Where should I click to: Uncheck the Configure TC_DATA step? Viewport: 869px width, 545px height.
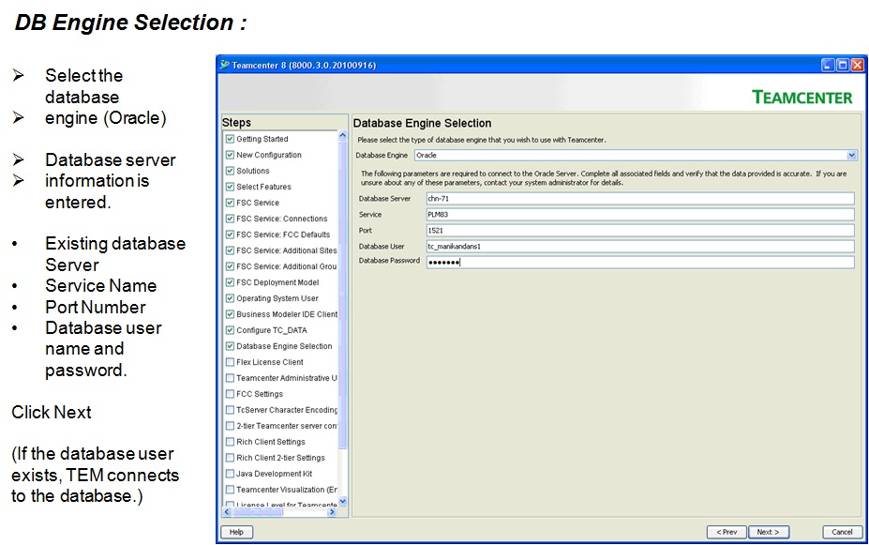click(228, 329)
